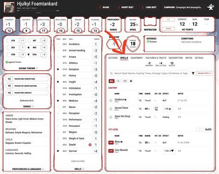Open Senses settings gear
The height and width of the screenshot is (174, 219).
coord(33,106)
